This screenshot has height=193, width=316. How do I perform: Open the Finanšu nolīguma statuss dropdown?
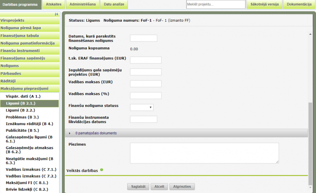[142, 107]
